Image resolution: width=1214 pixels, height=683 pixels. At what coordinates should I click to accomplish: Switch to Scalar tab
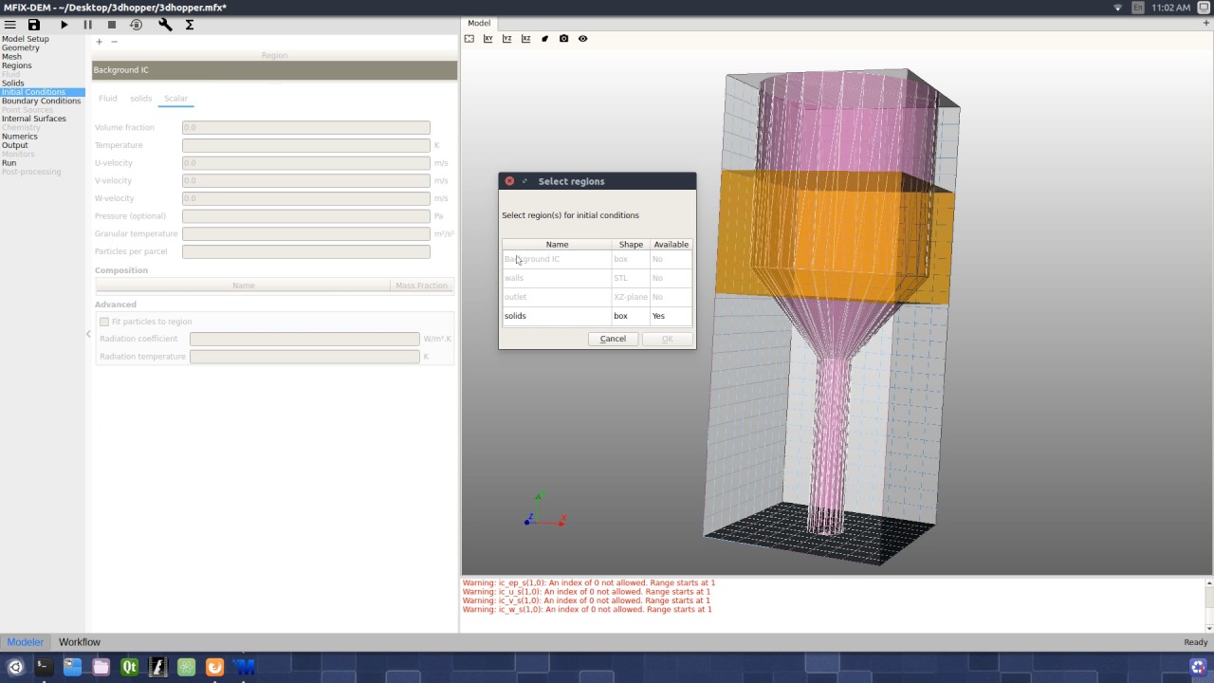tap(175, 99)
